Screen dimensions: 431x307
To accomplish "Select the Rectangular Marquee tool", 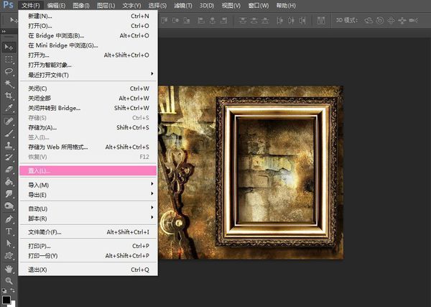I will [9, 60].
